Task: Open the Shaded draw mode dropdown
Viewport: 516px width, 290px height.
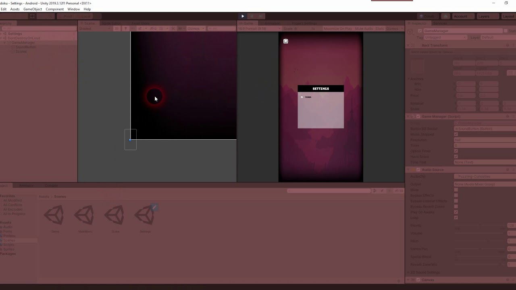Action: 95,29
